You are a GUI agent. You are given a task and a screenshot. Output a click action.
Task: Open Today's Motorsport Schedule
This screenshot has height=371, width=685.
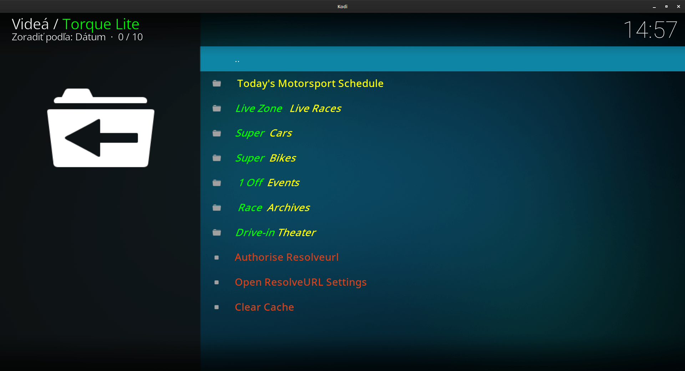[x=442, y=83]
